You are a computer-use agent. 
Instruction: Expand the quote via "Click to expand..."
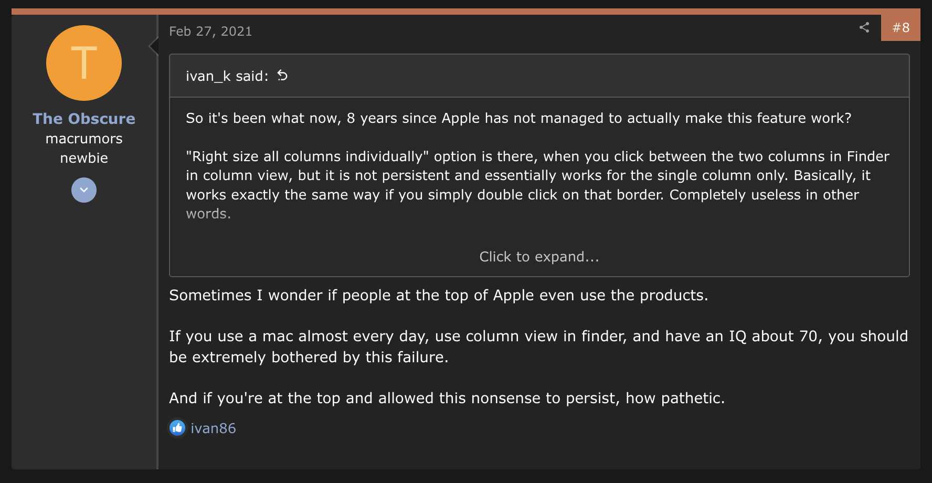[x=539, y=257]
